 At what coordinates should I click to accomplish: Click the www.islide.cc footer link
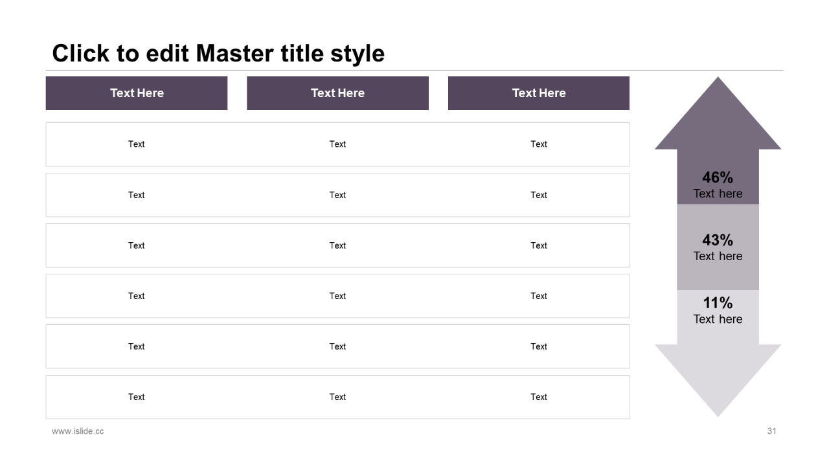click(78, 431)
